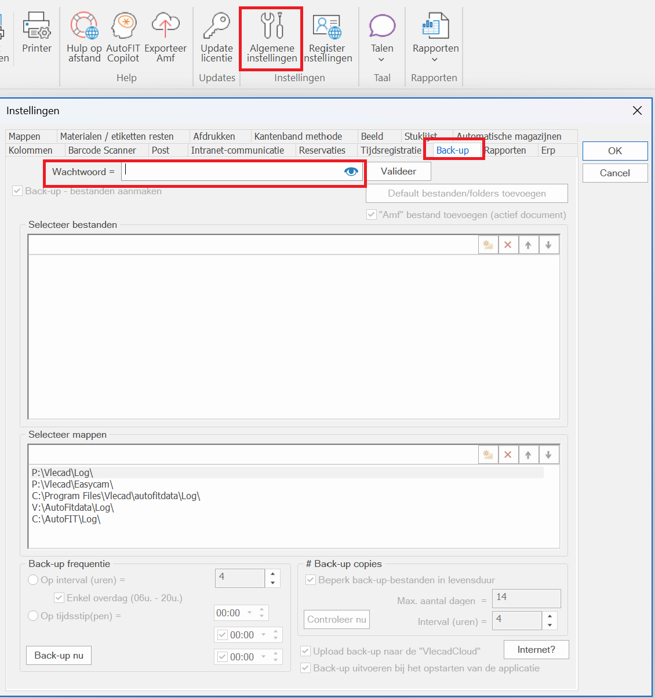Click the Back-up nu button
This screenshot has width=655, height=698.
(59, 655)
